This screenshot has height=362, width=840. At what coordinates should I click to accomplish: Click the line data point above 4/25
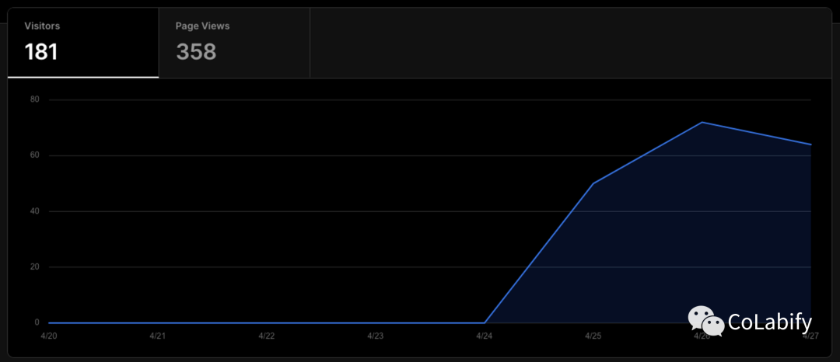click(593, 183)
